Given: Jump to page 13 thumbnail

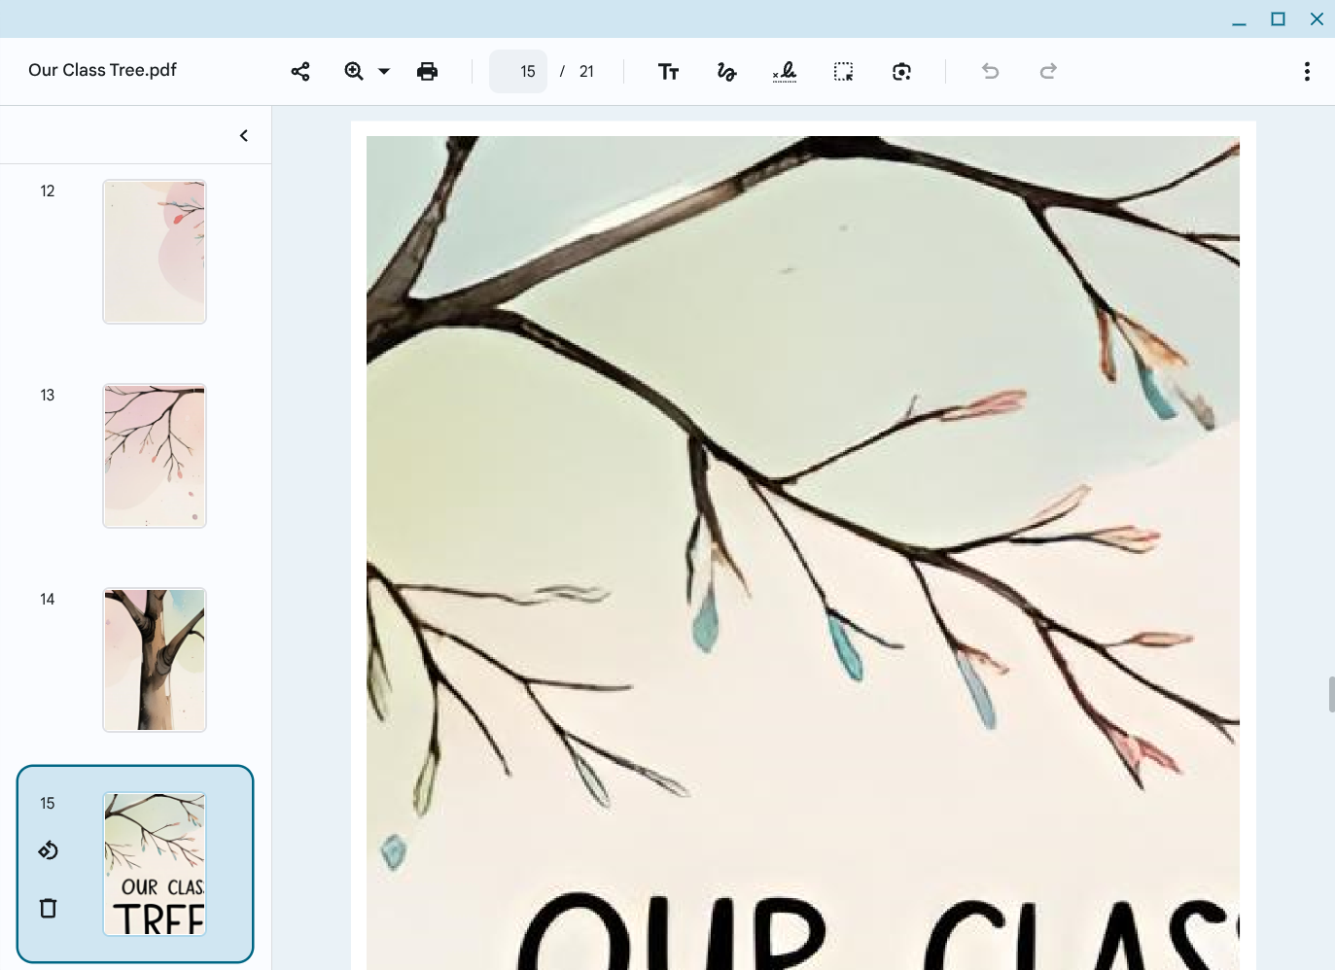Looking at the screenshot, I should tap(155, 456).
